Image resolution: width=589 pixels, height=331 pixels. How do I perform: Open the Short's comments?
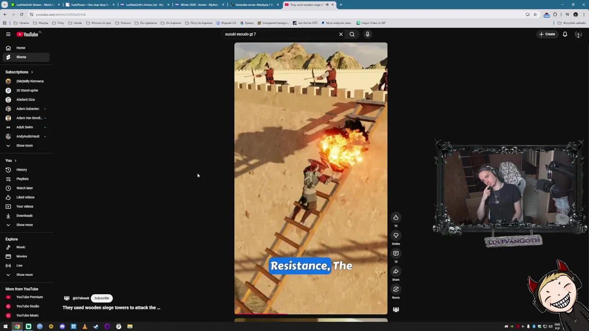tap(396, 253)
